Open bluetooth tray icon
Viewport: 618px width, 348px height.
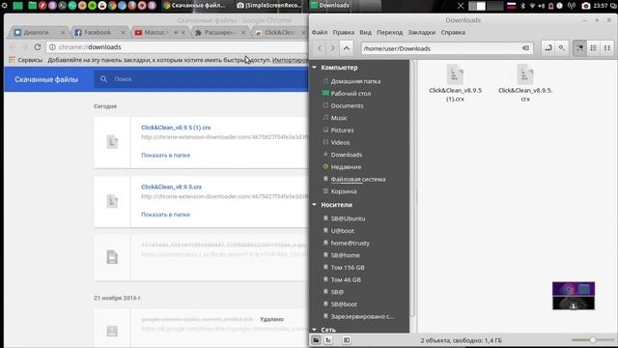523,6
